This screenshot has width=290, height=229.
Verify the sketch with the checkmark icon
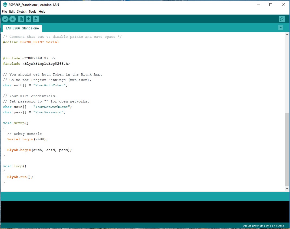click(x=5, y=19)
